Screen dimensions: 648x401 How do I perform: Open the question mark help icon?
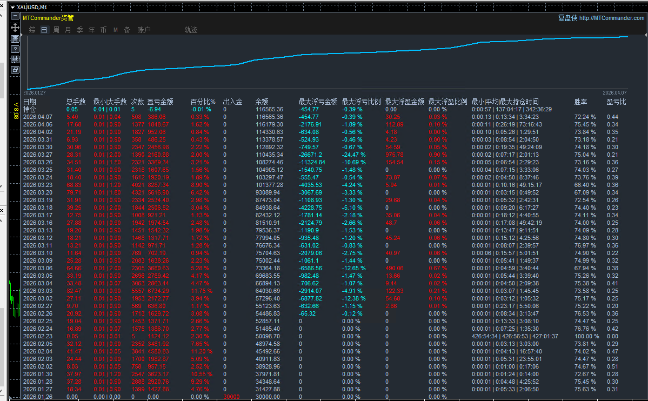[x=15, y=49]
